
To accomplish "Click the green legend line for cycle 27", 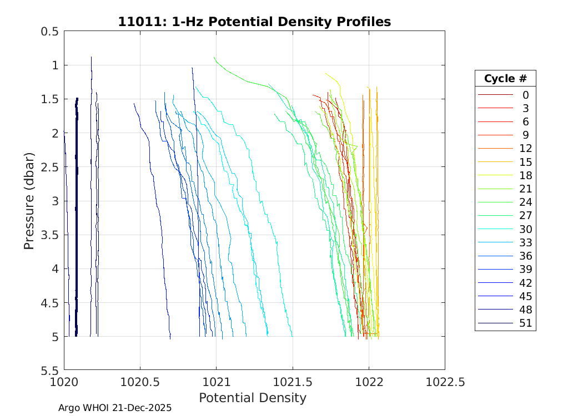I will pyautogui.click(x=495, y=216).
